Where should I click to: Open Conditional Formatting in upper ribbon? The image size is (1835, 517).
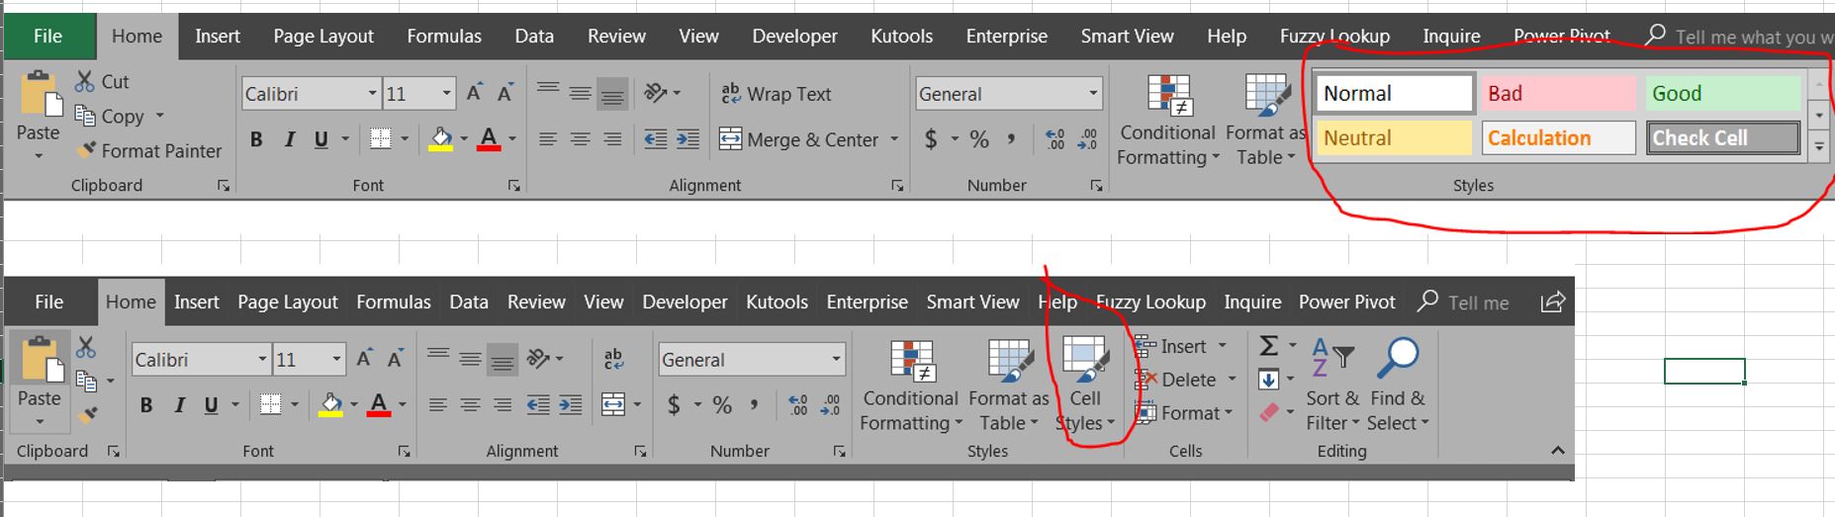click(1167, 120)
